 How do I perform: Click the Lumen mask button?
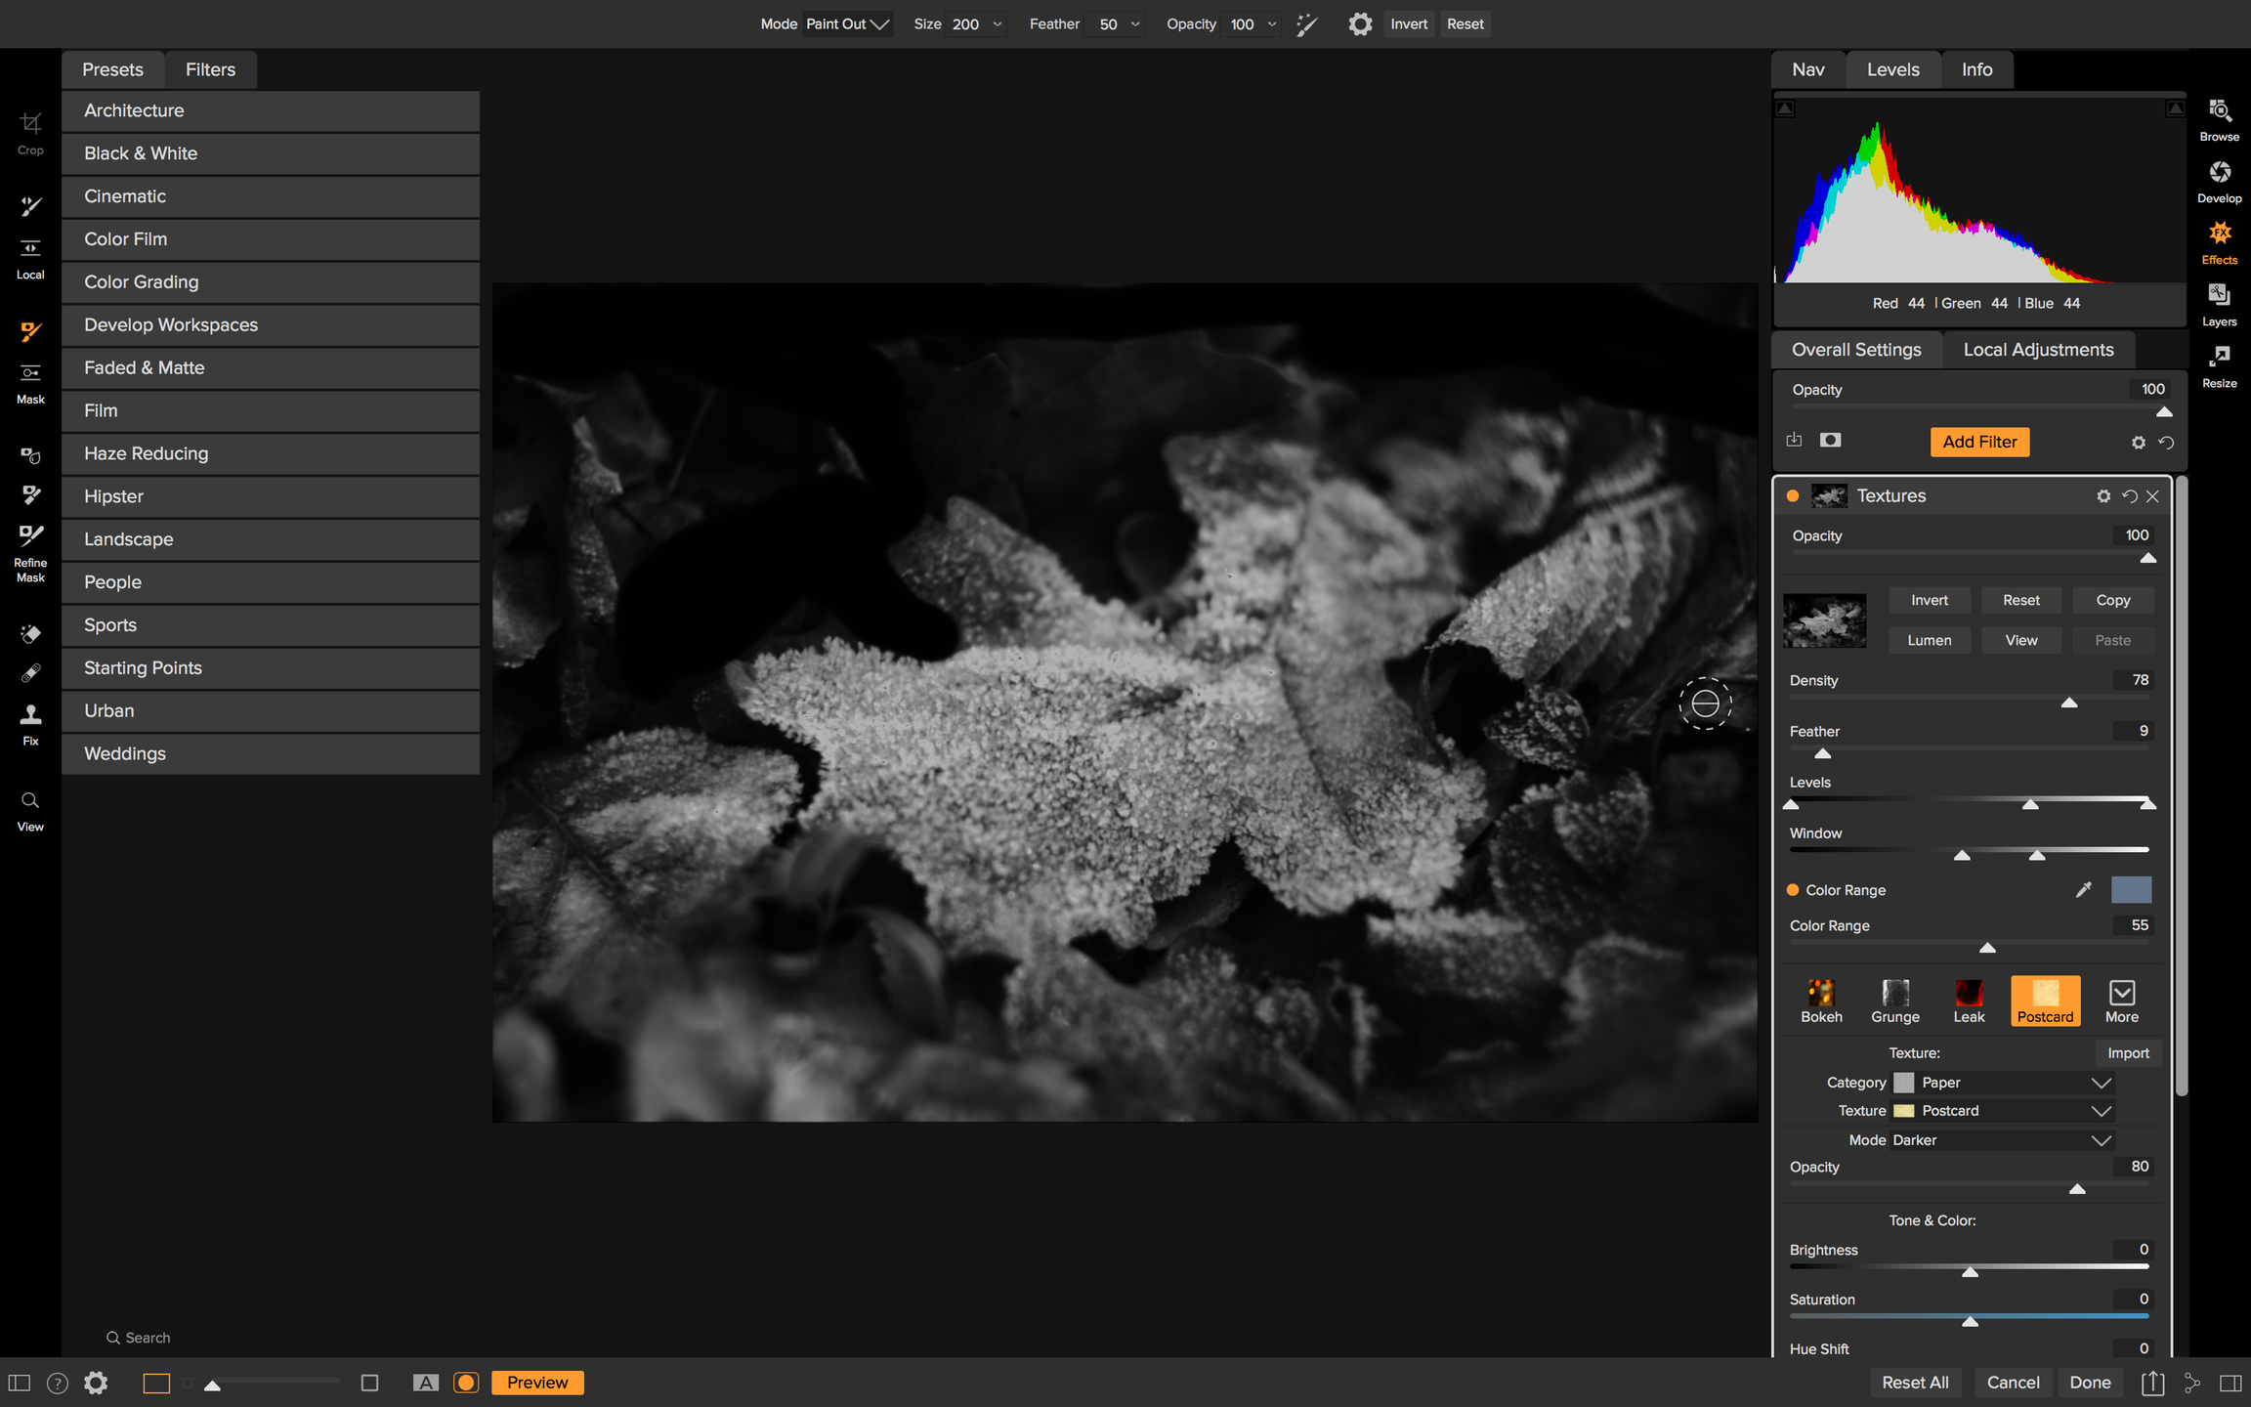pyautogui.click(x=1929, y=640)
